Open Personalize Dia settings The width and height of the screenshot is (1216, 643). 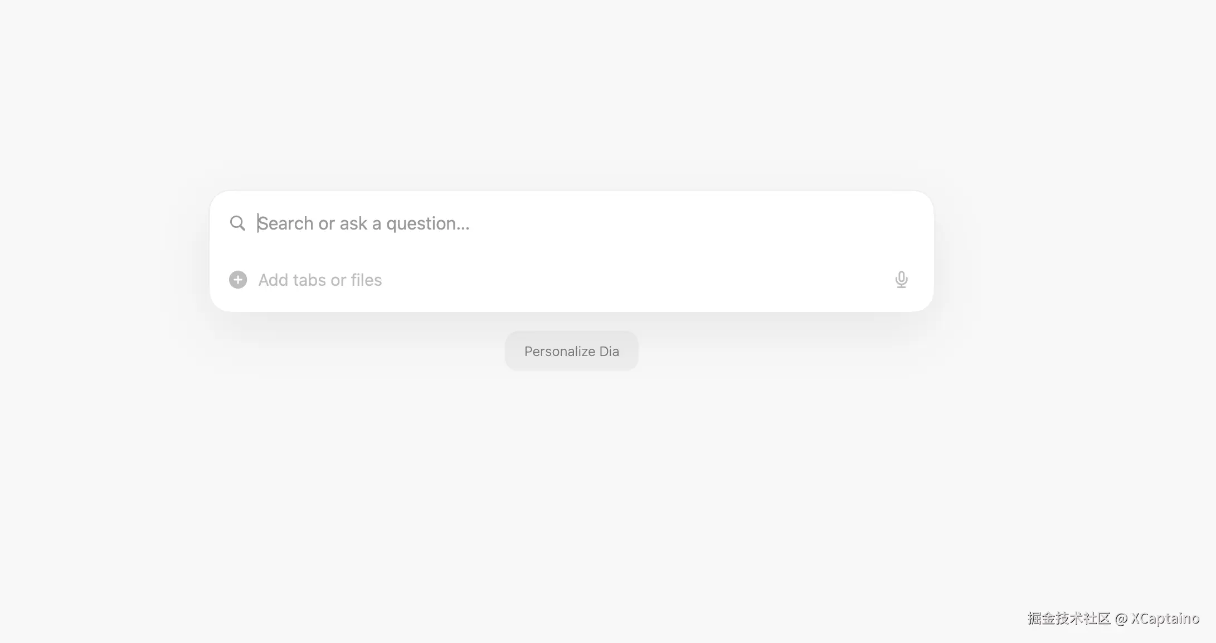tap(571, 351)
